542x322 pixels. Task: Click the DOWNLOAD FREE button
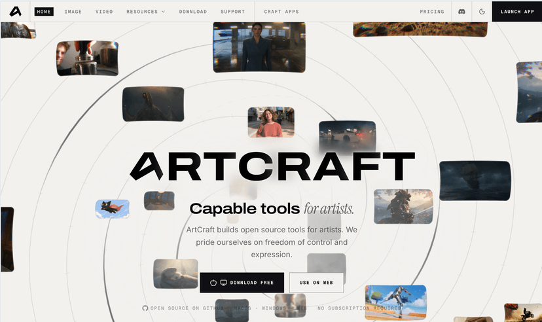click(242, 282)
